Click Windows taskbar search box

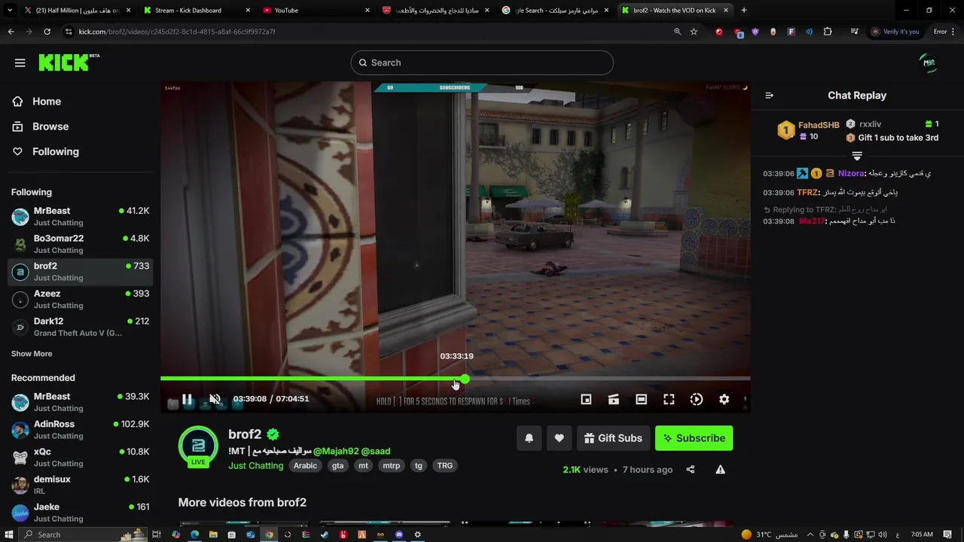click(x=83, y=534)
